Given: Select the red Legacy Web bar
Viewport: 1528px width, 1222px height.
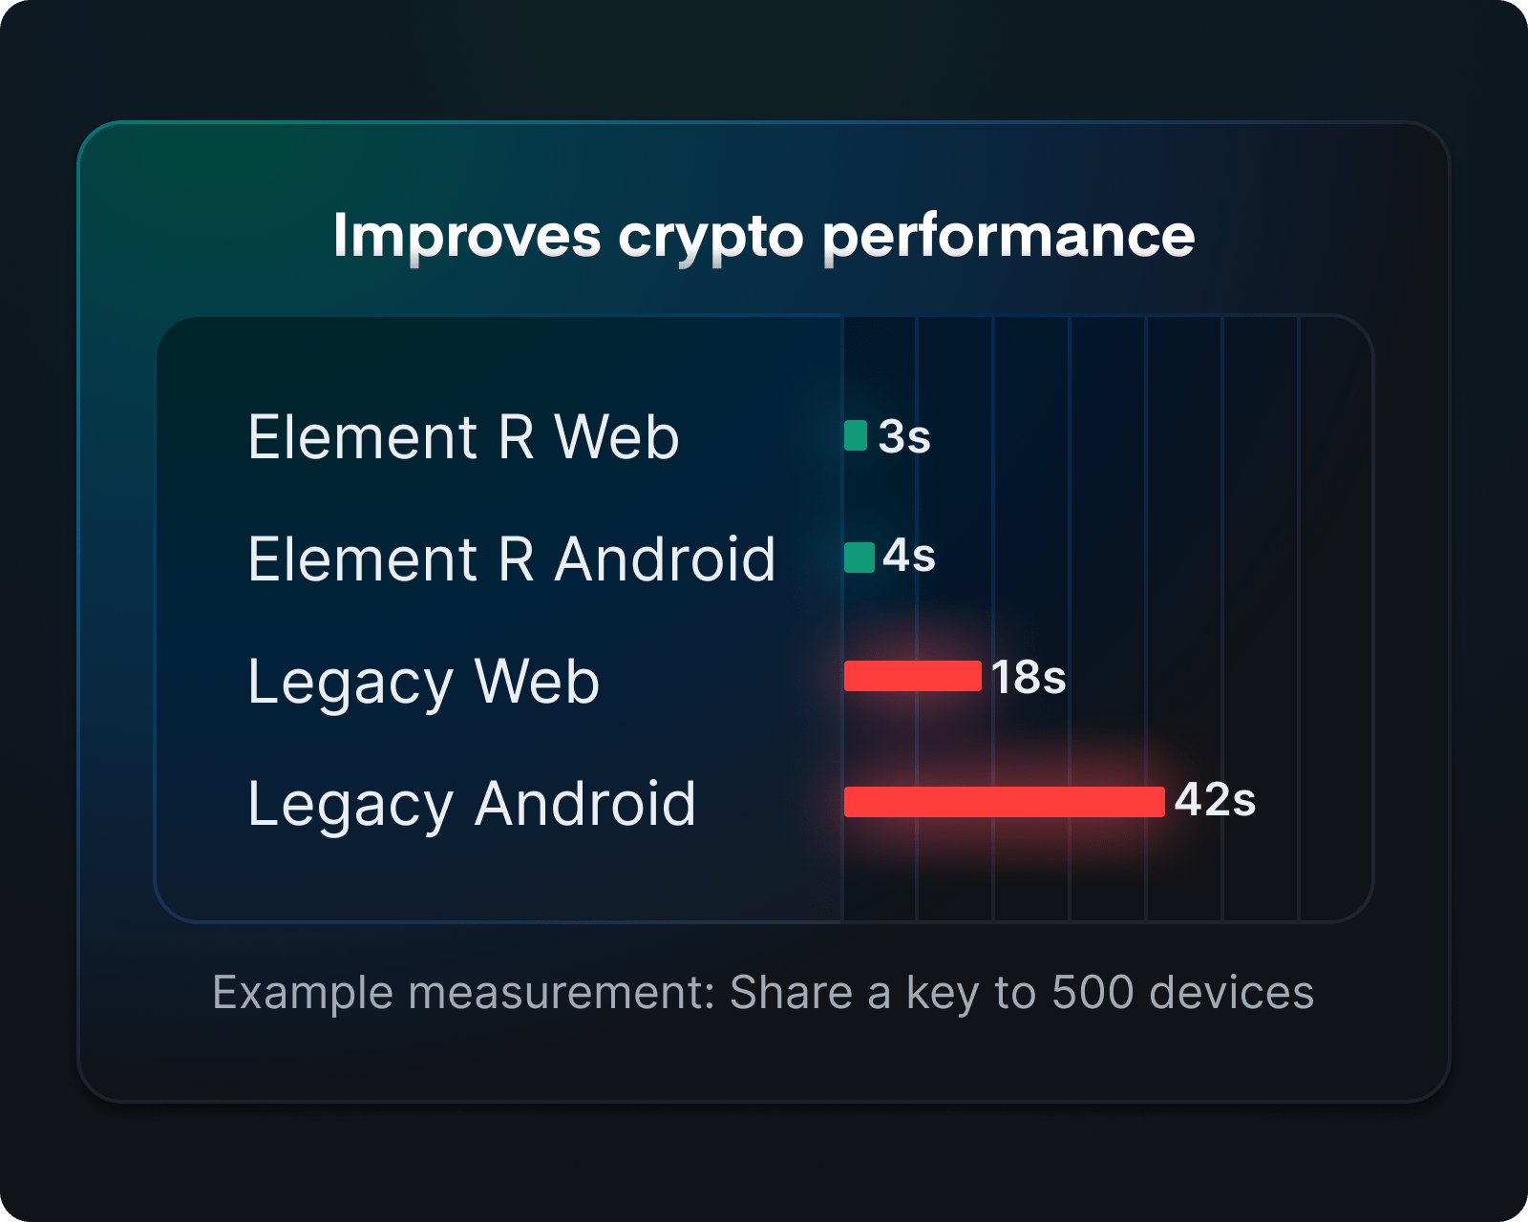Looking at the screenshot, I should coord(913,676).
